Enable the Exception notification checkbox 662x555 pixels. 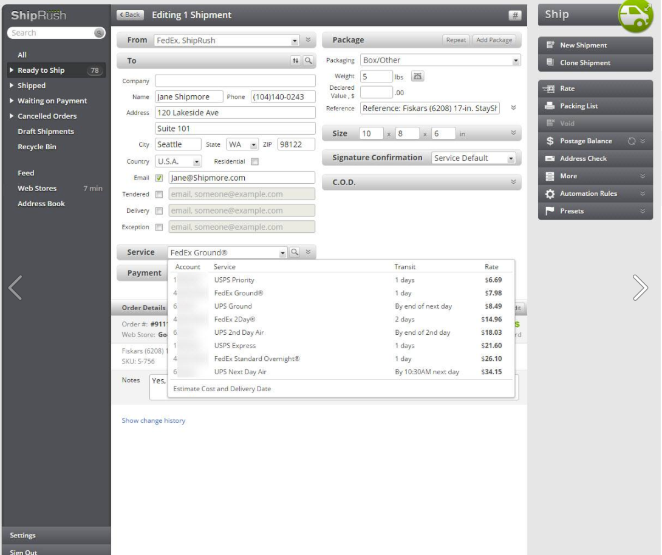pos(159,227)
